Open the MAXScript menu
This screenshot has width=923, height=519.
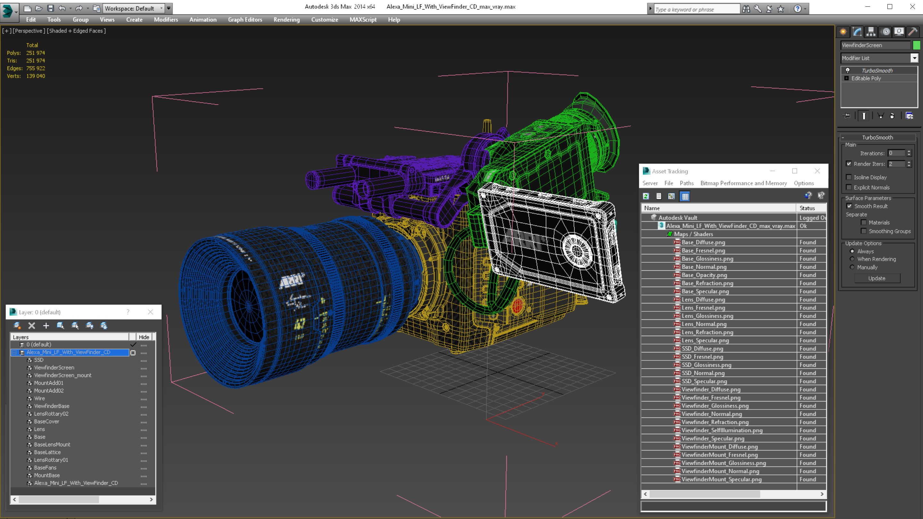coord(363,20)
